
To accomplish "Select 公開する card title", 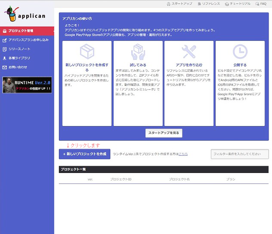I will pos(240,65).
